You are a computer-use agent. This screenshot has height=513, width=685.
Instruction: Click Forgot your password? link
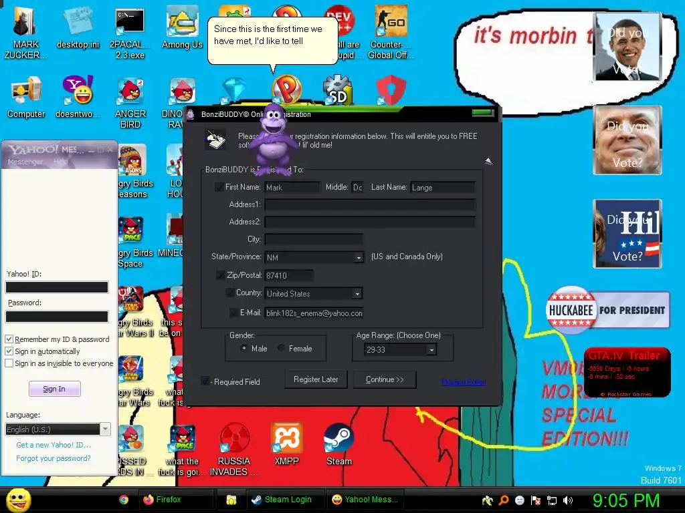pos(54,458)
